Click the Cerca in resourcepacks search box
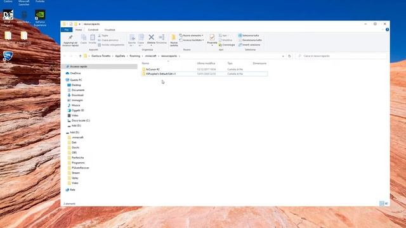The width and height of the screenshot is (406, 228). (x=341, y=56)
